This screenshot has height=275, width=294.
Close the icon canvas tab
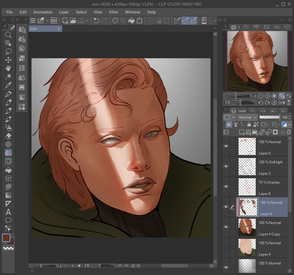coord(59,29)
